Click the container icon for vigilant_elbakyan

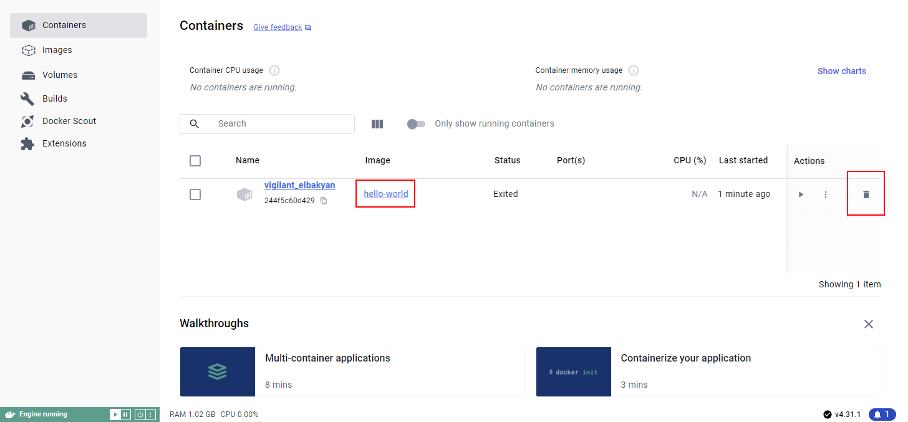point(244,194)
